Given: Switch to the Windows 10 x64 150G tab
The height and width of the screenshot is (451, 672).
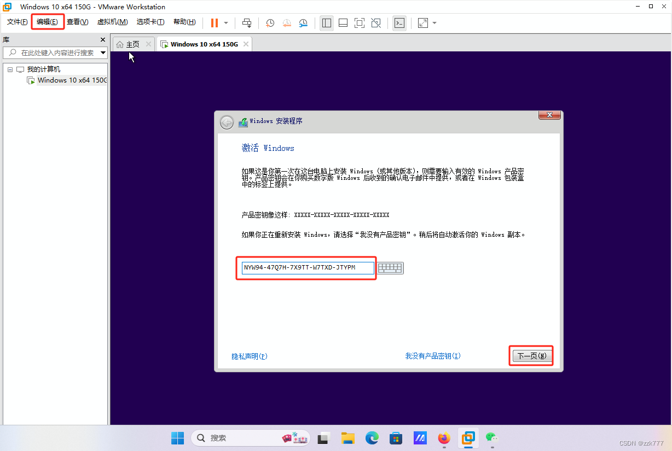Looking at the screenshot, I should point(204,44).
